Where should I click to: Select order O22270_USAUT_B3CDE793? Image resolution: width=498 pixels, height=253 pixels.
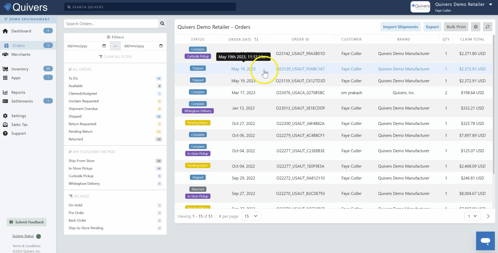click(300, 194)
